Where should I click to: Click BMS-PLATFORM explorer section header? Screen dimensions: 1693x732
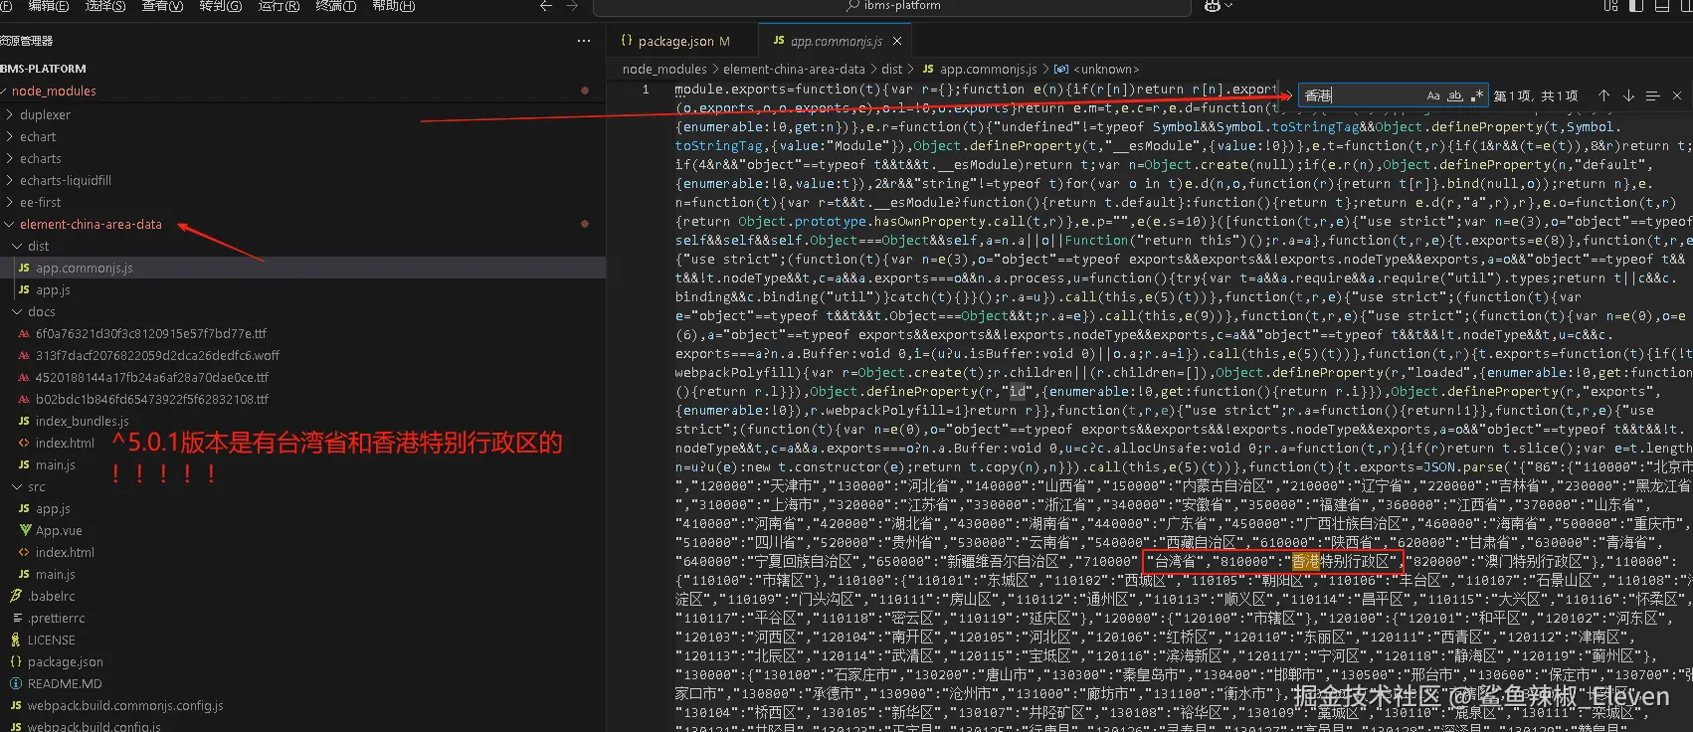302,68
